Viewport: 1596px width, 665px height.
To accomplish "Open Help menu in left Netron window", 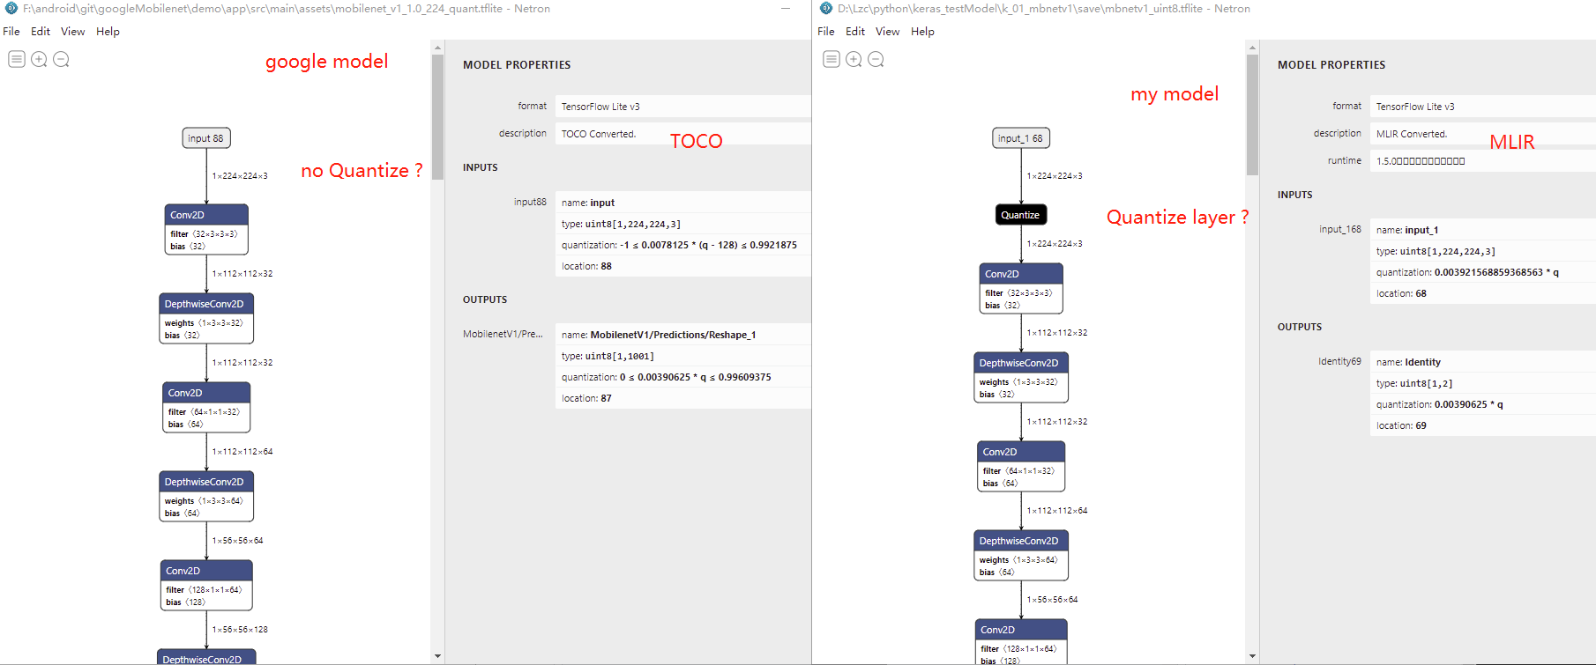I will pyautogui.click(x=108, y=31).
